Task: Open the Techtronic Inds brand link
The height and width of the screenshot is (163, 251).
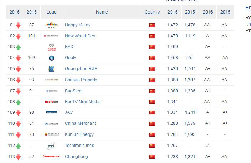Action: [x=79, y=146]
